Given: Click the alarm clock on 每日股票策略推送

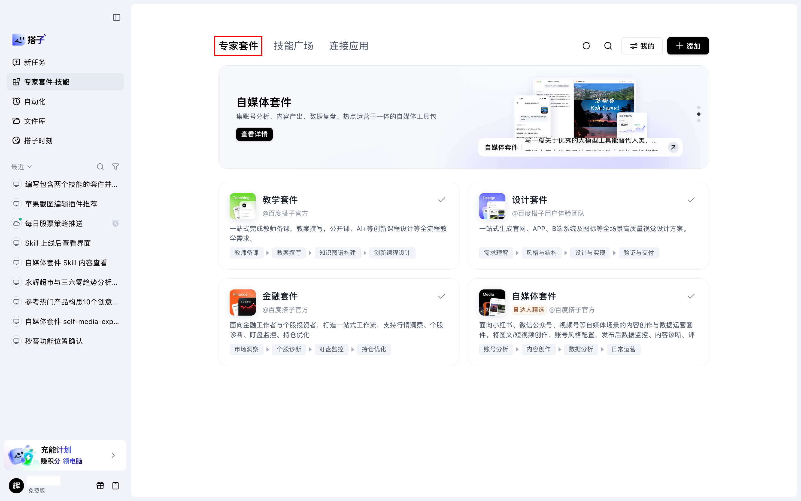Looking at the screenshot, I should (x=115, y=223).
